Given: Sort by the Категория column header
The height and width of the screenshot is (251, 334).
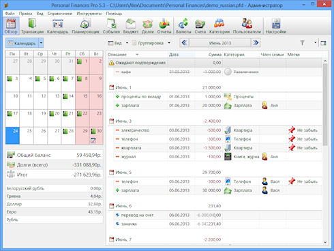Looking at the screenshot, I should tap(241, 55).
